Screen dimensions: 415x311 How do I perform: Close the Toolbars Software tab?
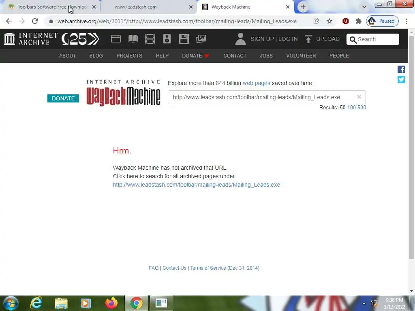tap(94, 7)
